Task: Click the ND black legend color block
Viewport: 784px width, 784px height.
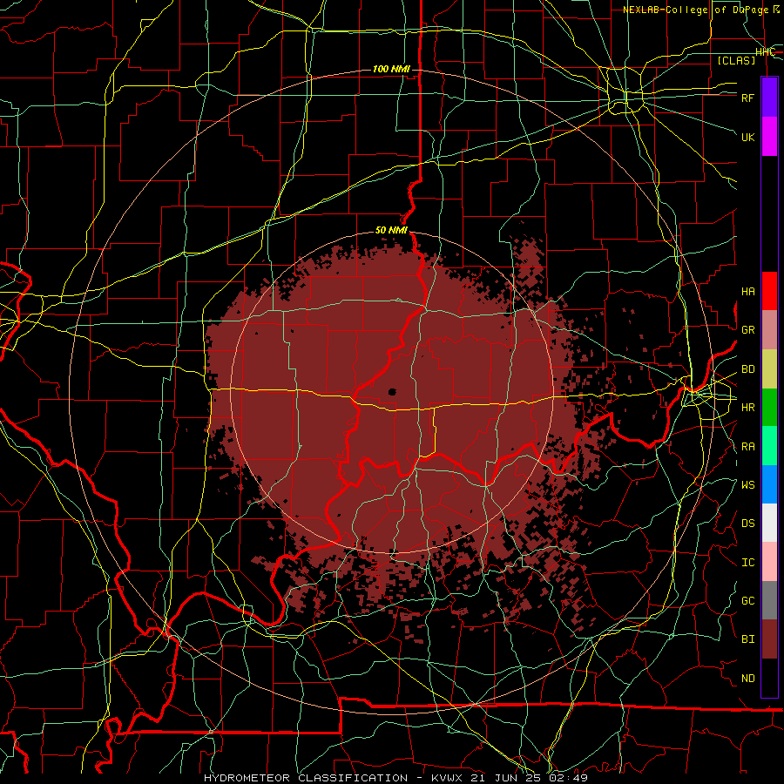Action: [x=769, y=678]
